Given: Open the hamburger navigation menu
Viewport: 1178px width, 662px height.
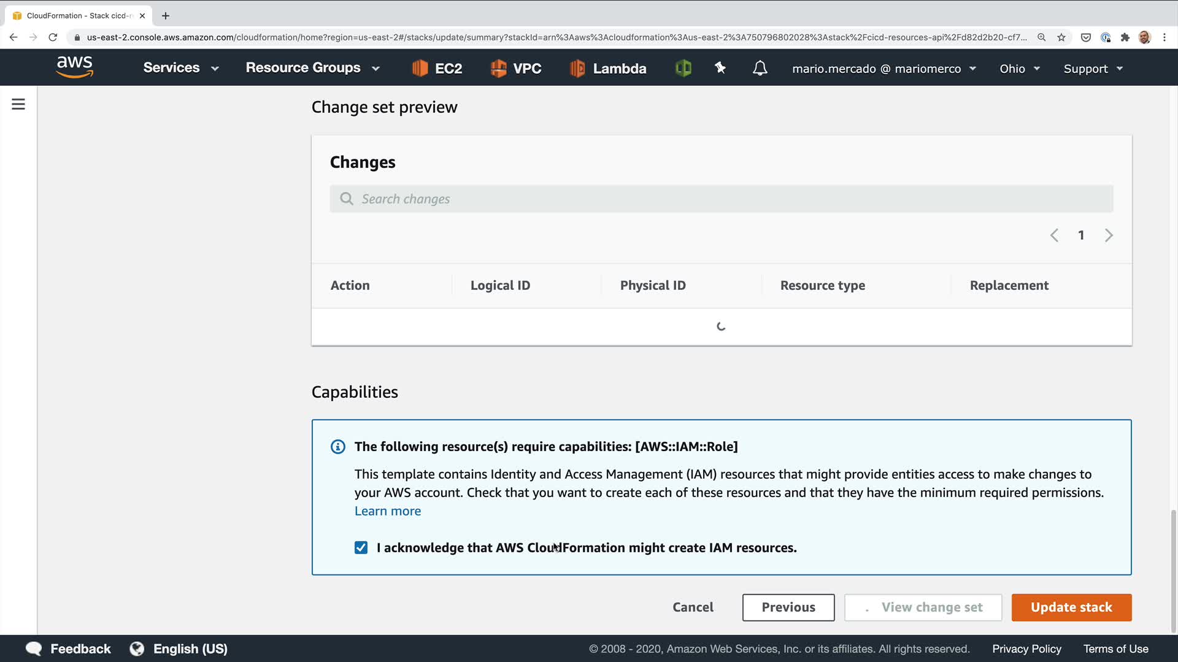Looking at the screenshot, I should (18, 104).
